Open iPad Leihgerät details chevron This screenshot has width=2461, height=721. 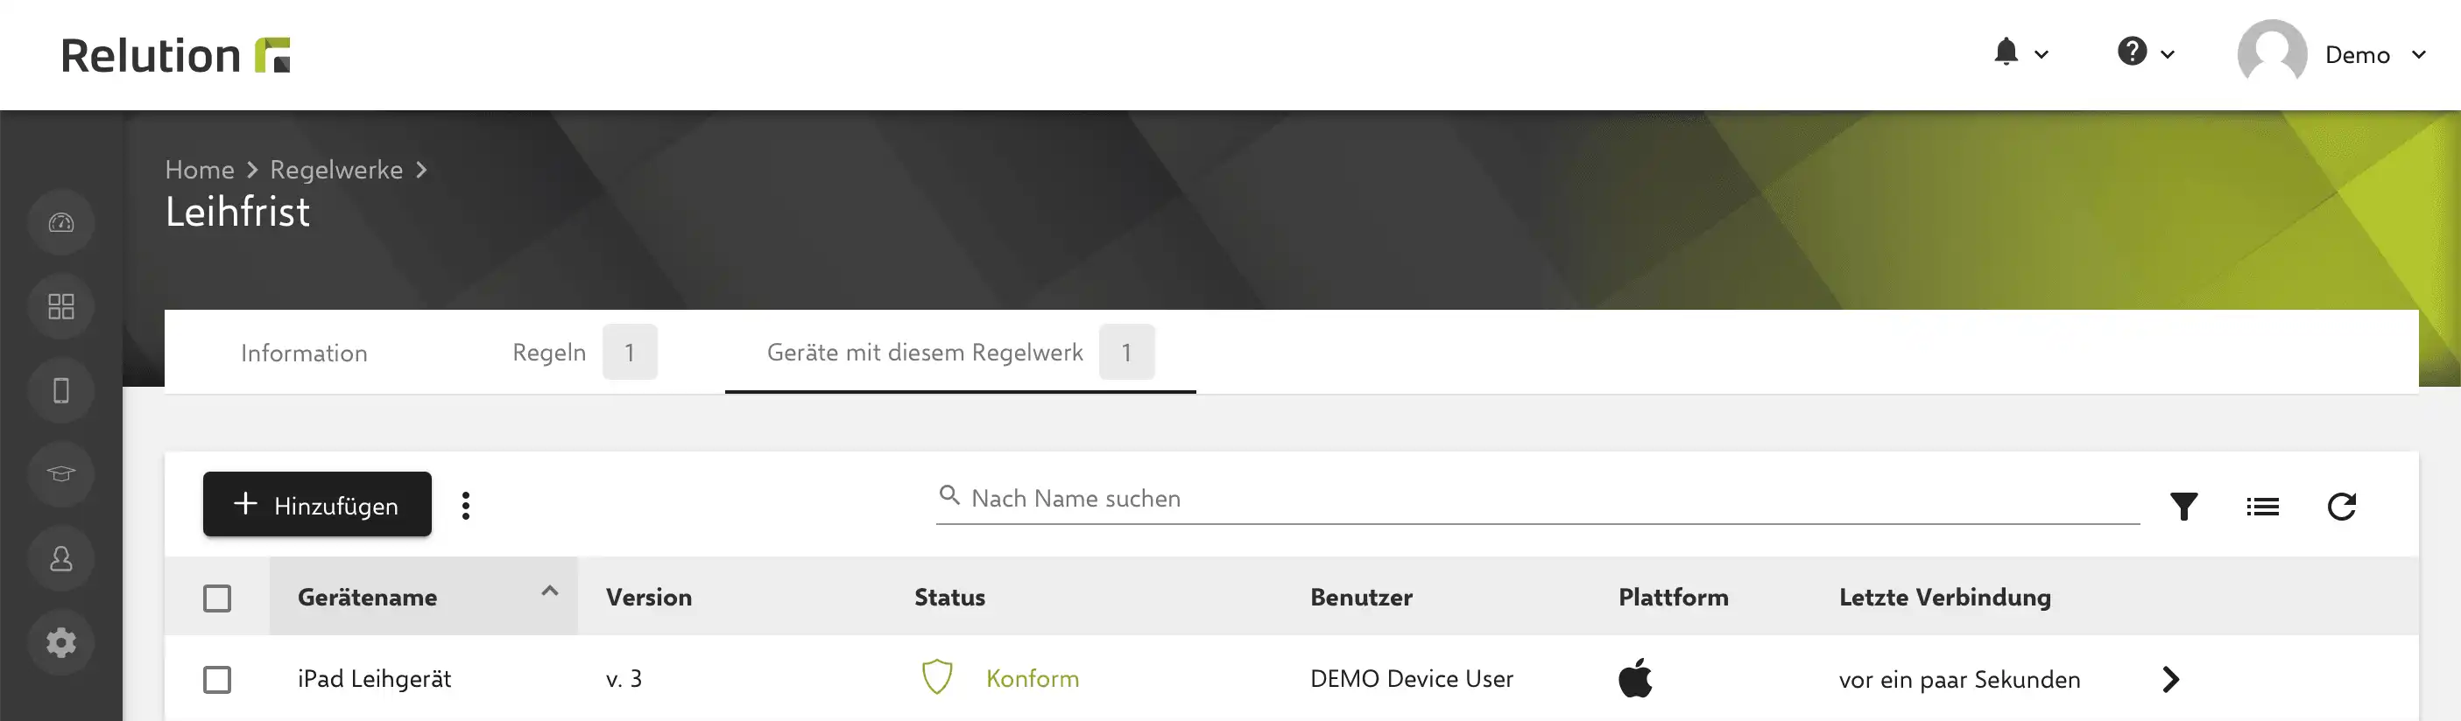pyautogui.click(x=2170, y=679)
